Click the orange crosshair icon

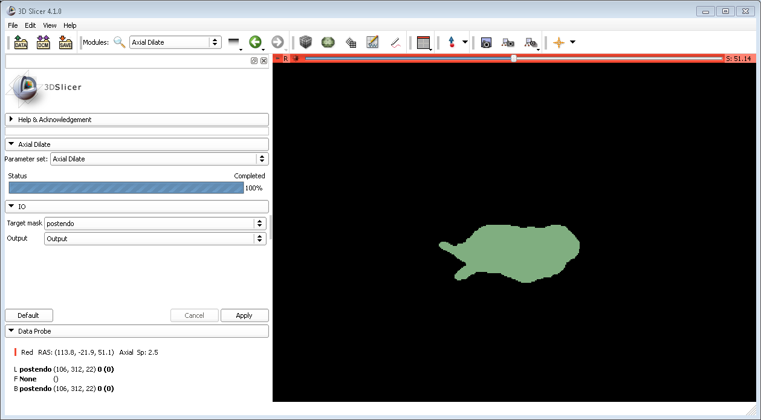(559, 42)
